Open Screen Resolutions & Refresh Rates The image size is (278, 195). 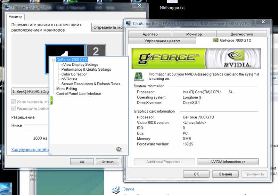tap(91, 84)
